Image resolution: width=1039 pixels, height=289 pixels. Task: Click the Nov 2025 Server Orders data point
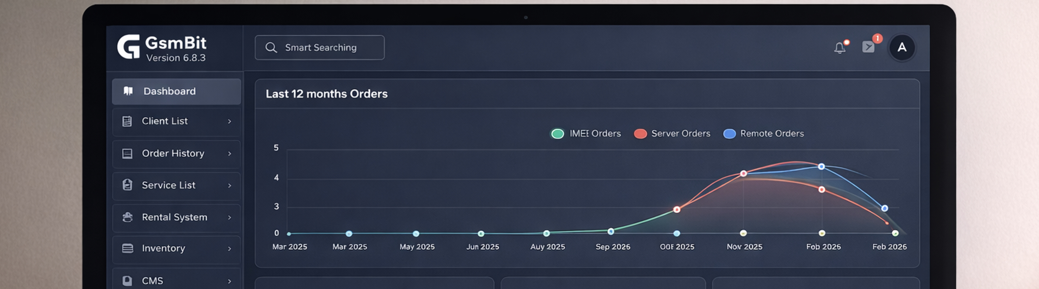point(743,174)
